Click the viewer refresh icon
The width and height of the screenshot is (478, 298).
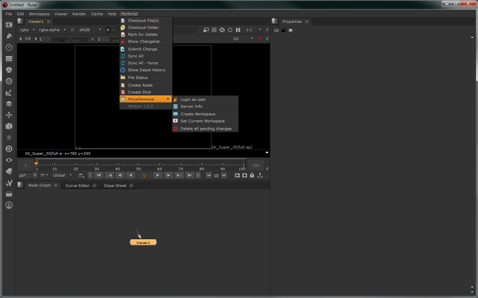coord(222,30)
